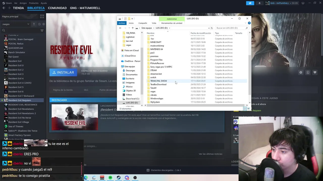Toggle the ready-to-play filter icon

pyautogui.click(x=44, y=24)
